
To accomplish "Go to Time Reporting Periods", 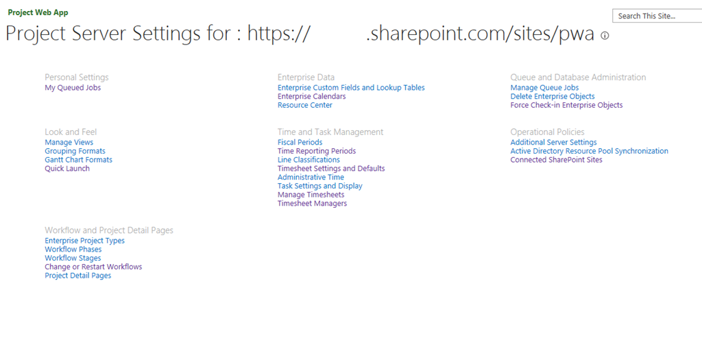I will 317,151.
